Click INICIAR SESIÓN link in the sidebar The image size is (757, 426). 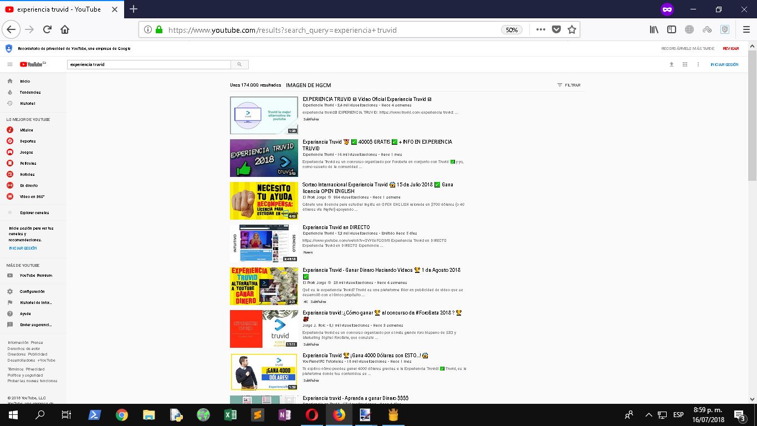[23, 248]
